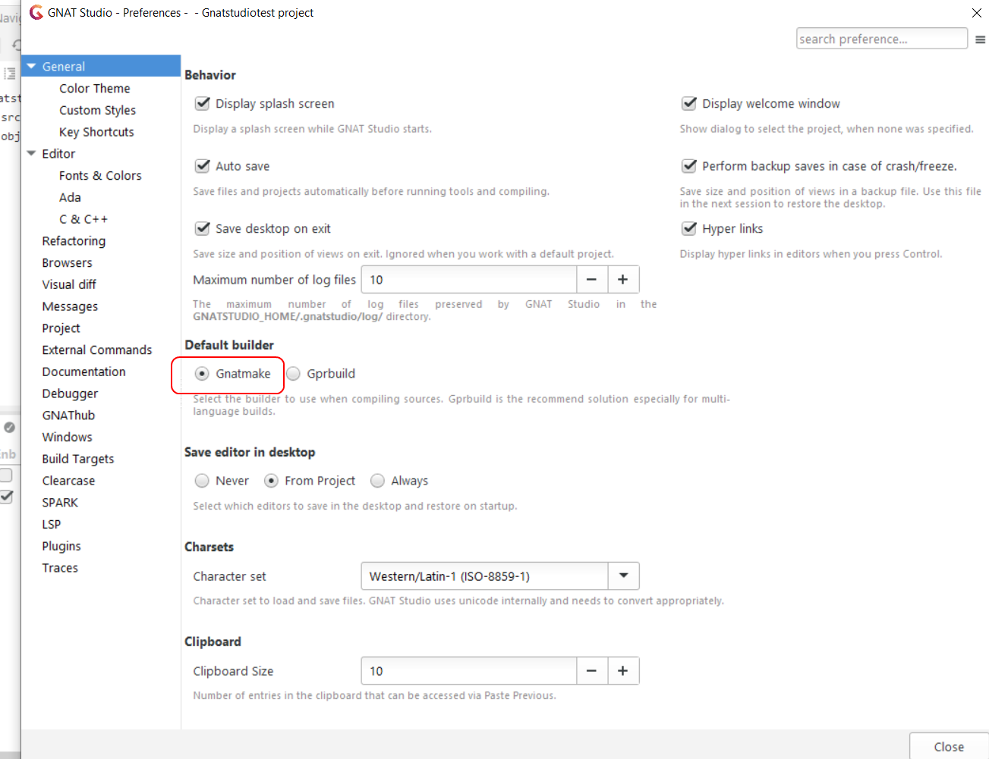Decrease the Clipboard Size value

(x=591, y=671)
